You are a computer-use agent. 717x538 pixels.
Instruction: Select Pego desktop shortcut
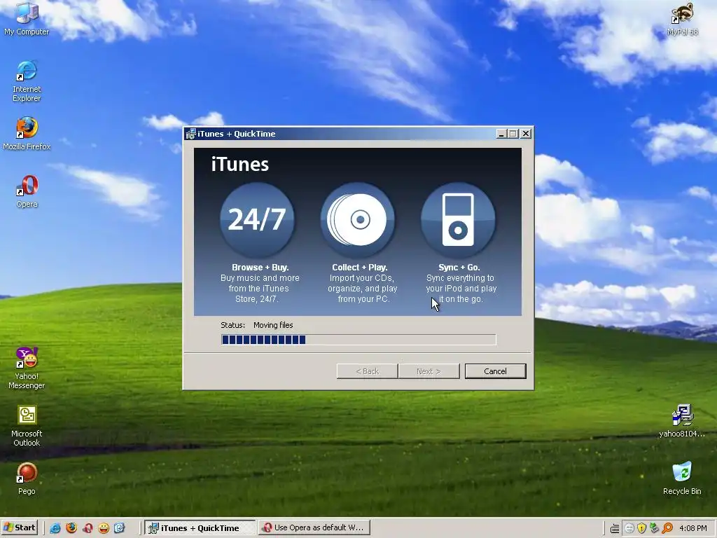pyautogui.click(x=27, y=478)
